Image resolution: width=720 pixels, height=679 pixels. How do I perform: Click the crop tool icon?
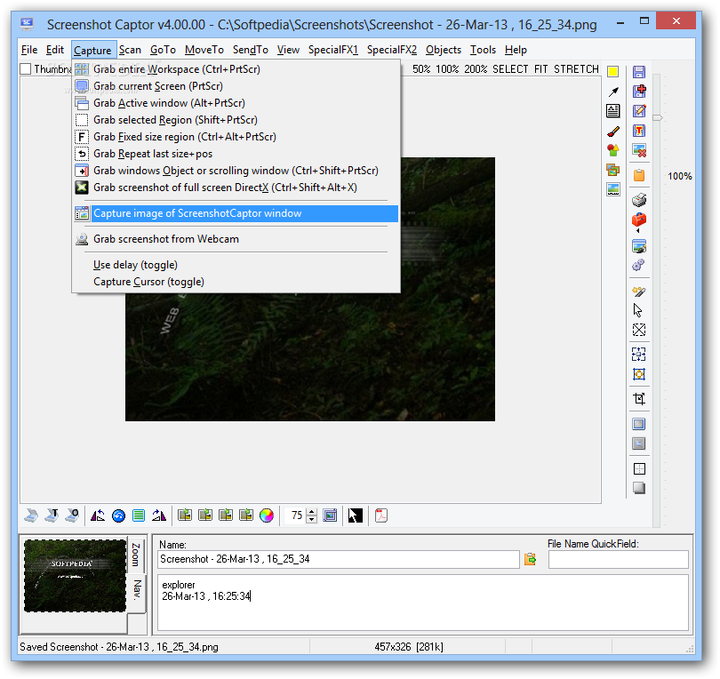[639, 398]
